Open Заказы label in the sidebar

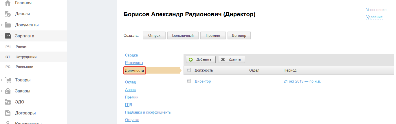23,91
